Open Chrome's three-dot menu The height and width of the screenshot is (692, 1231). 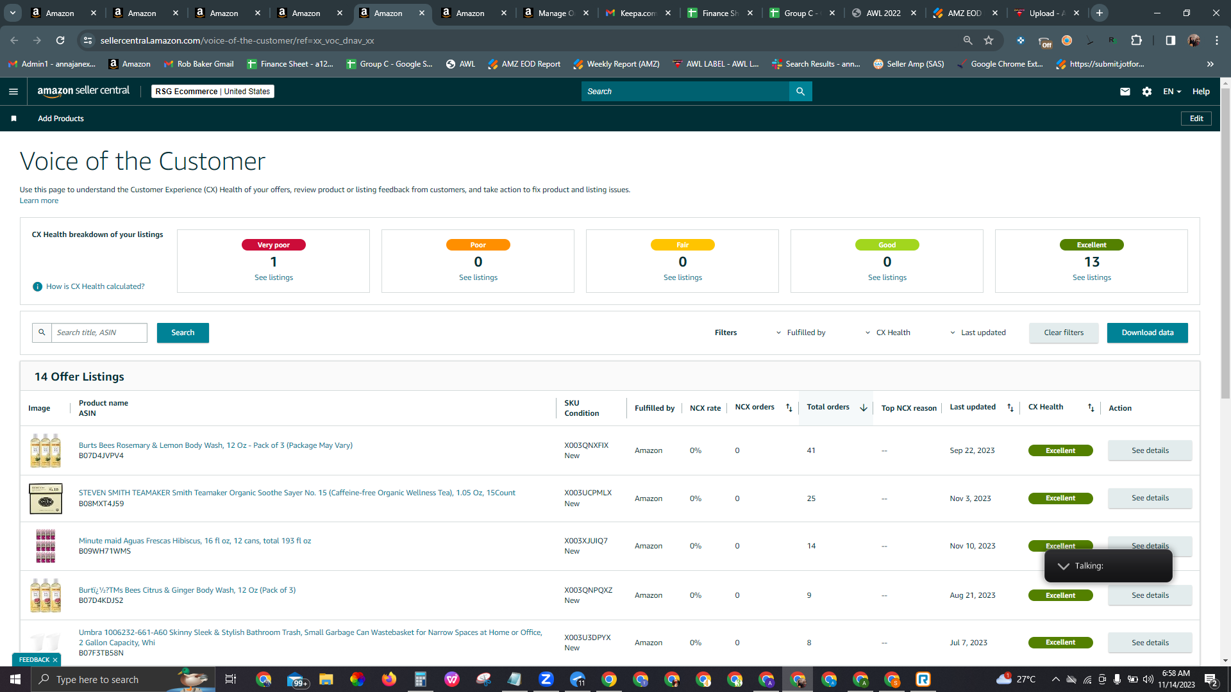point(1217,40)
